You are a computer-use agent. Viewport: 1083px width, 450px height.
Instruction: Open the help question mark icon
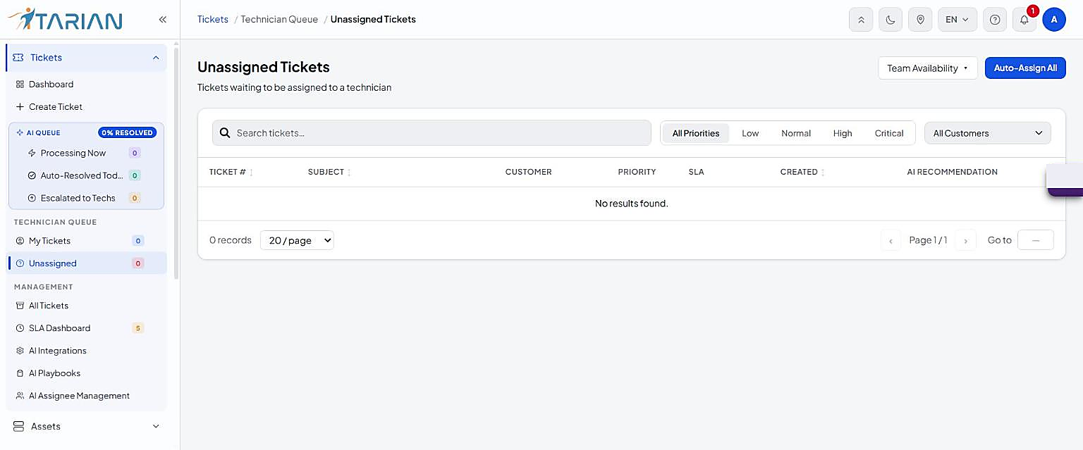(x=995, y=20)
